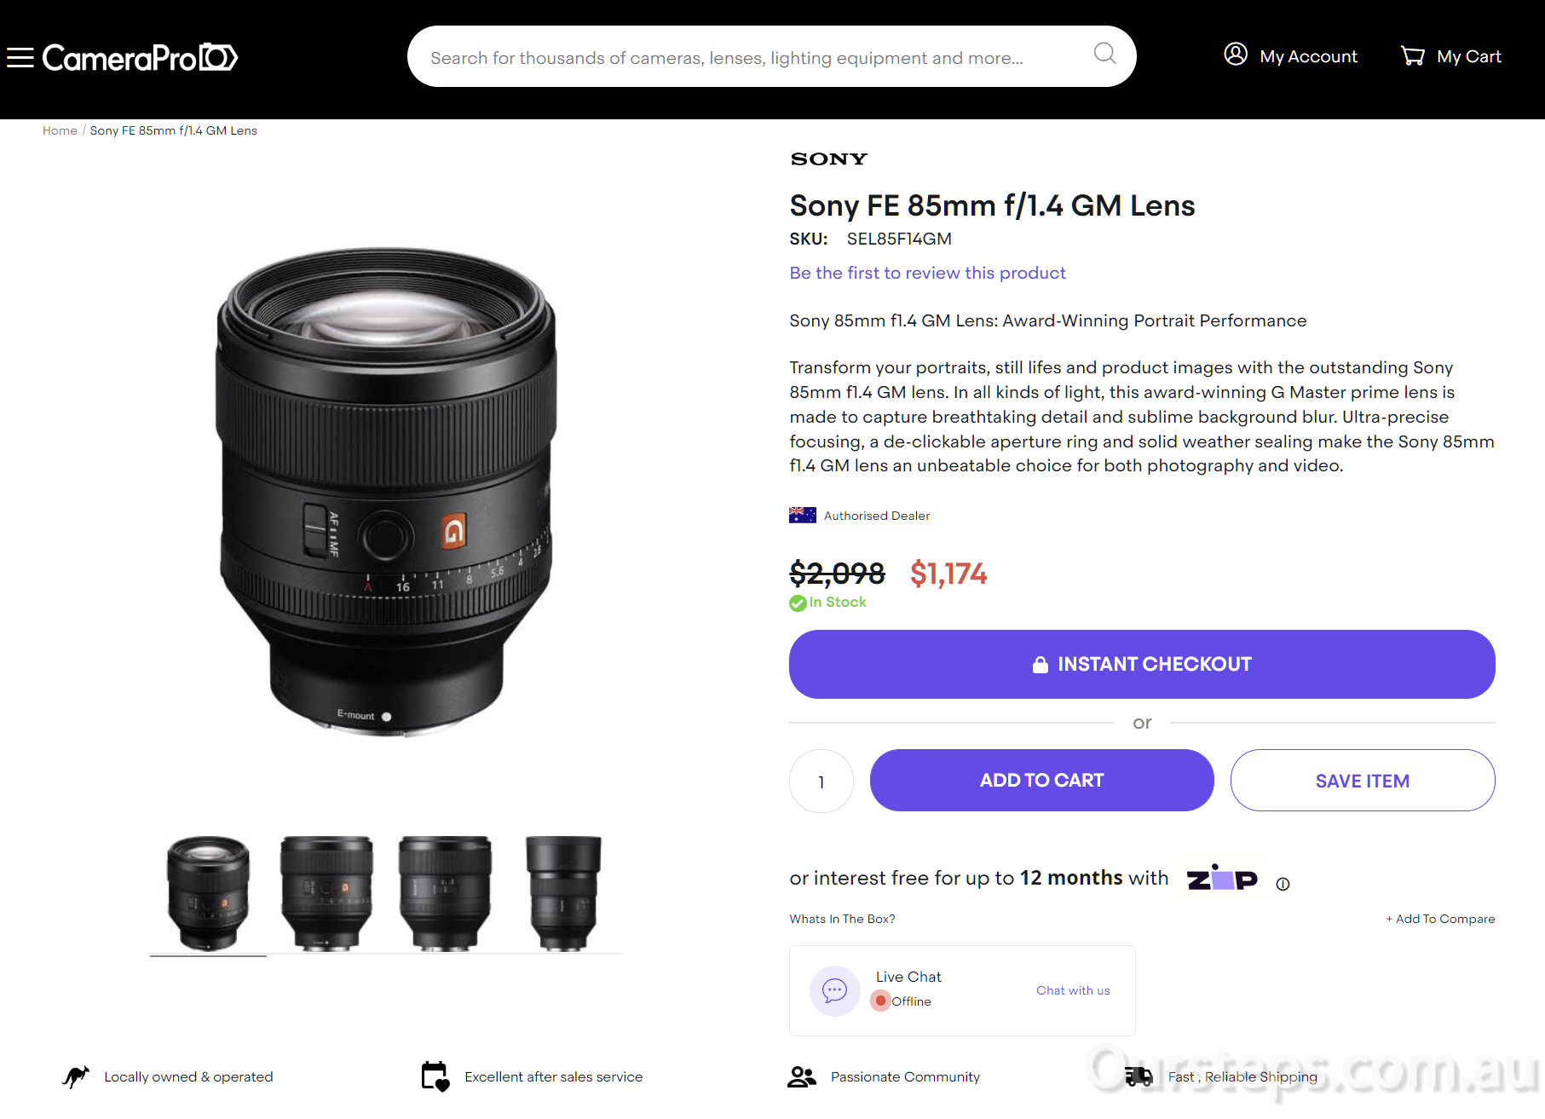Open the hamburger navigation menu

pyautogui.click(x=20, y=58)
